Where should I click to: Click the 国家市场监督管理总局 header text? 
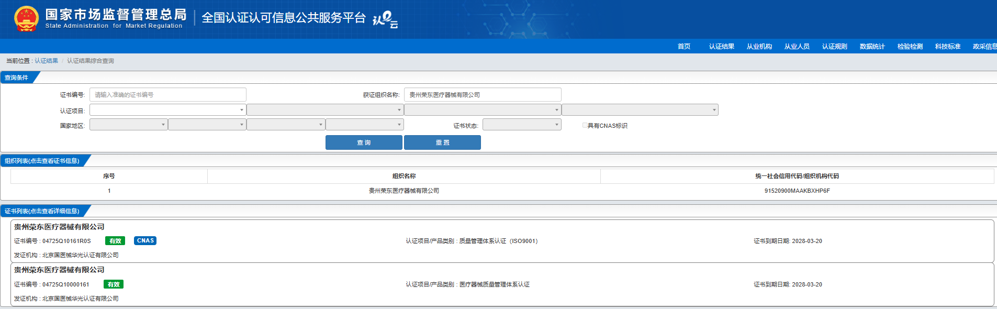pyautogui.click(x=116, y=15)
